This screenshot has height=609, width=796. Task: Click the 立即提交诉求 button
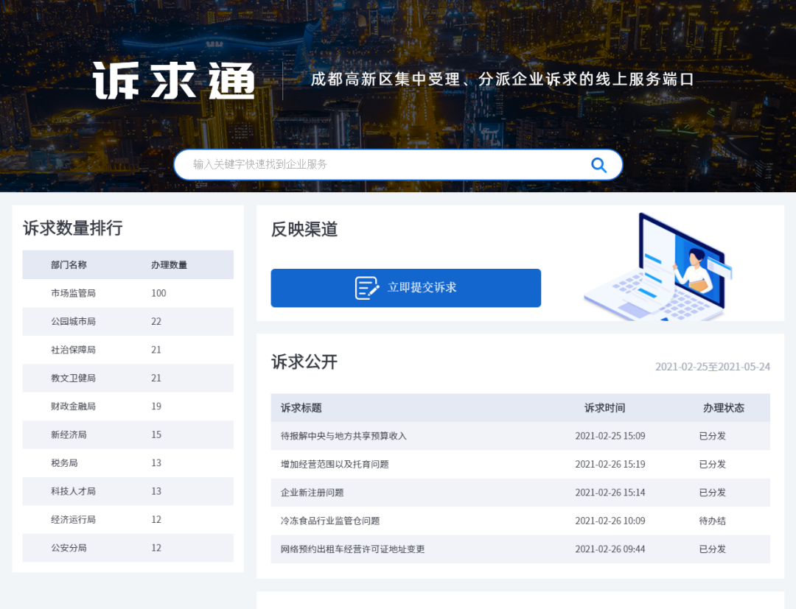tap(405, 288)
